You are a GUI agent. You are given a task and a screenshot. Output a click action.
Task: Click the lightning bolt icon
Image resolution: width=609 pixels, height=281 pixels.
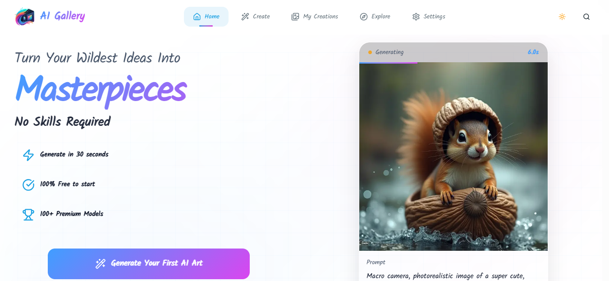pyautogui.click(x=28, y=155)
